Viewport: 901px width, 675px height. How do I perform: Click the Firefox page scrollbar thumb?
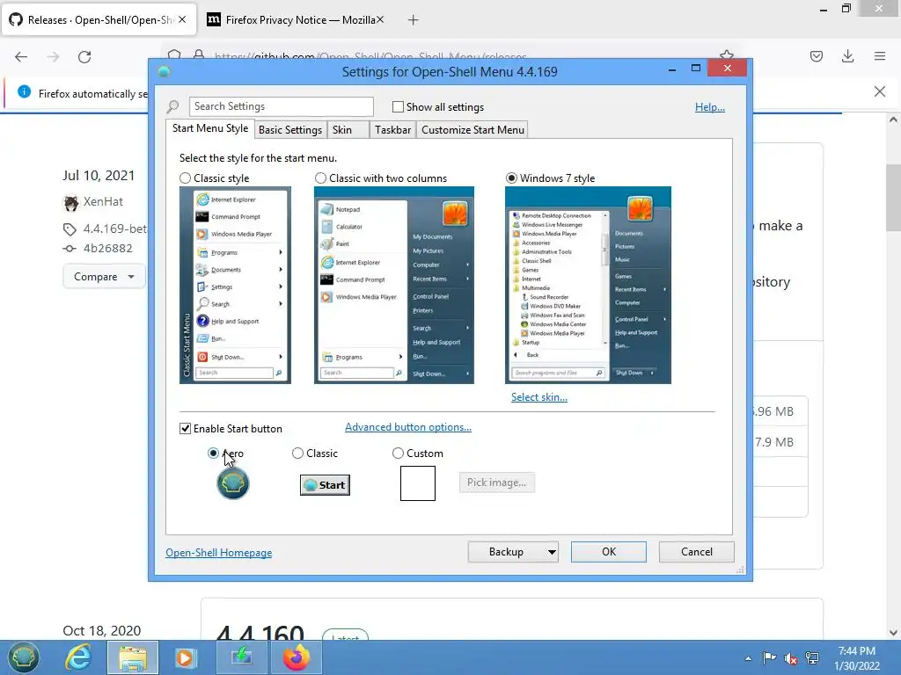click(x=893, y=196)
